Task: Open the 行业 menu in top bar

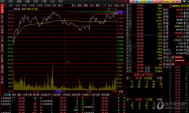Action: coord(52,2)
